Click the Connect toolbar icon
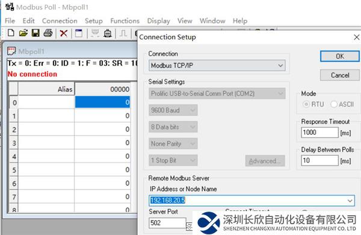Viewport: 361px width, 235px height. point(95,34)
